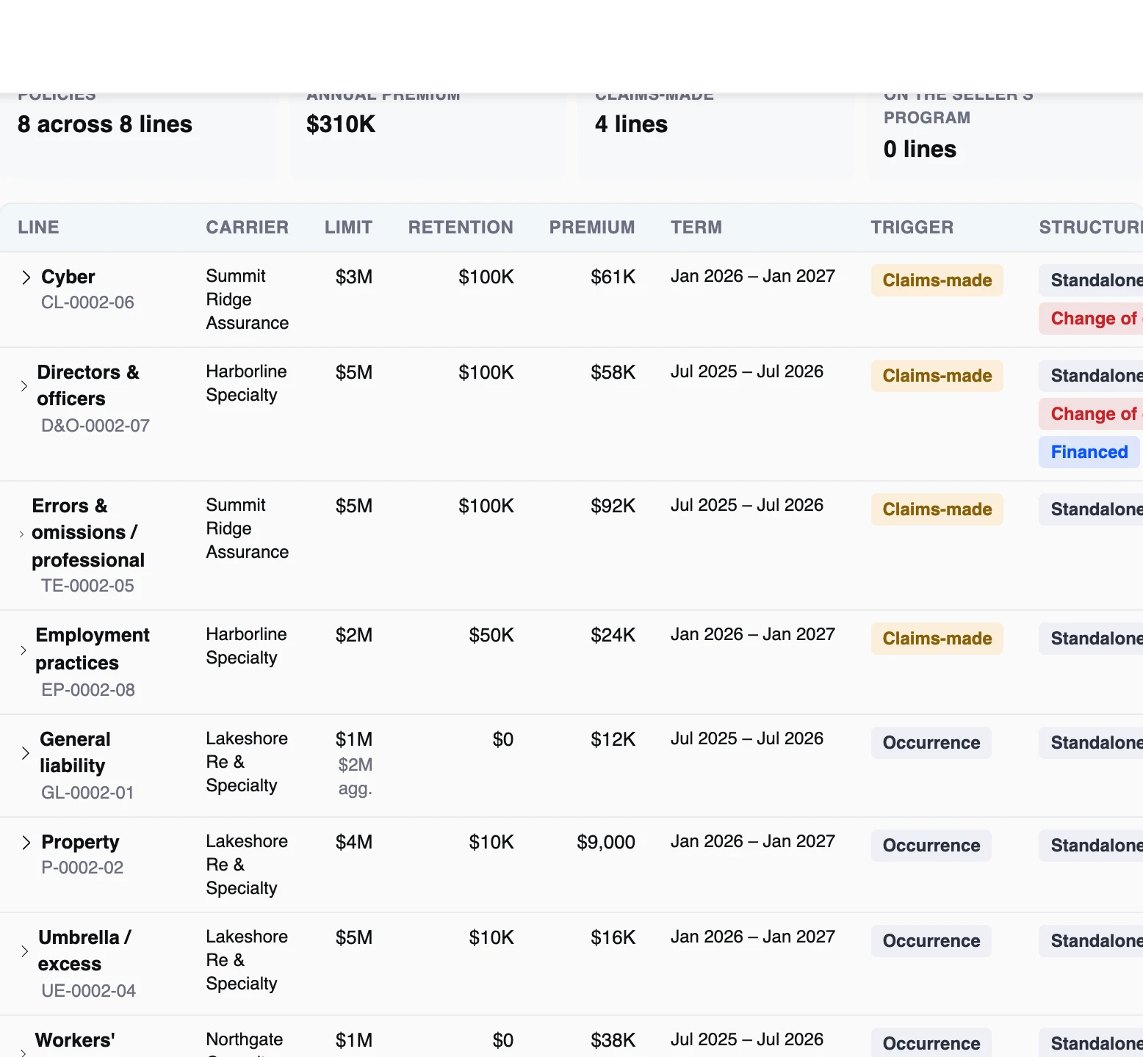Click the $92K Errors & omissions premium
This screenshot has width=1143, height=1057.
pos(613,506)
